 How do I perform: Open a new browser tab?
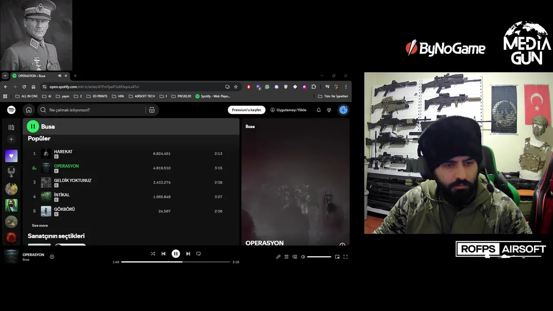(75, 76)
